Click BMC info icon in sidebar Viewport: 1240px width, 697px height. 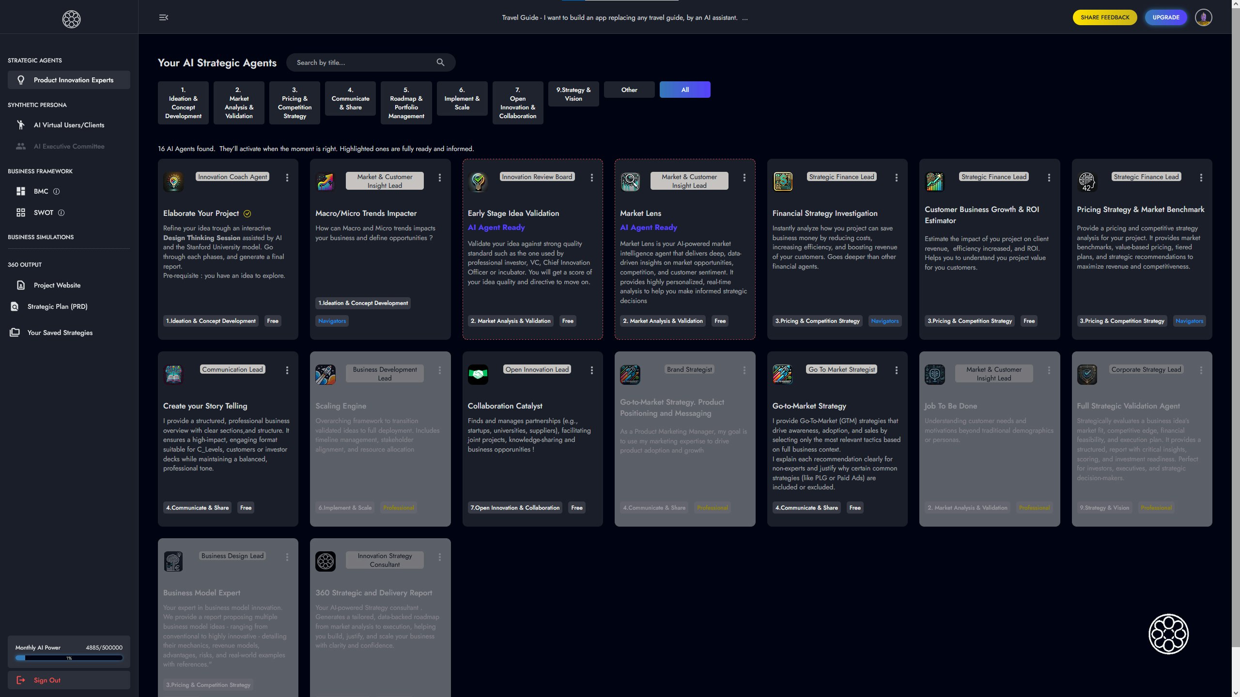coord(56,191)
